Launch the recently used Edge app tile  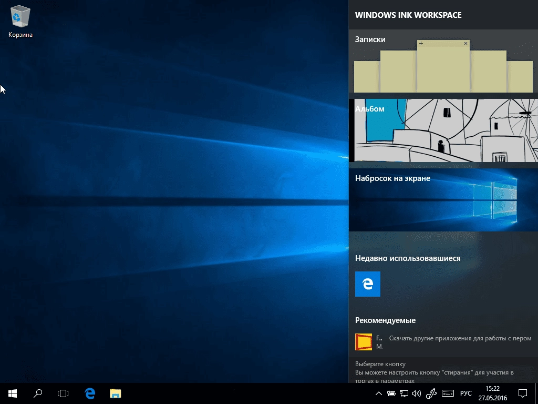367,284
